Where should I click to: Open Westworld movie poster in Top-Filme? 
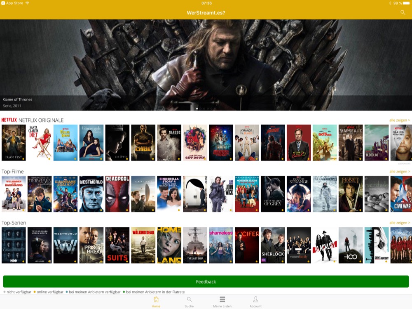(x=91, y=194)
